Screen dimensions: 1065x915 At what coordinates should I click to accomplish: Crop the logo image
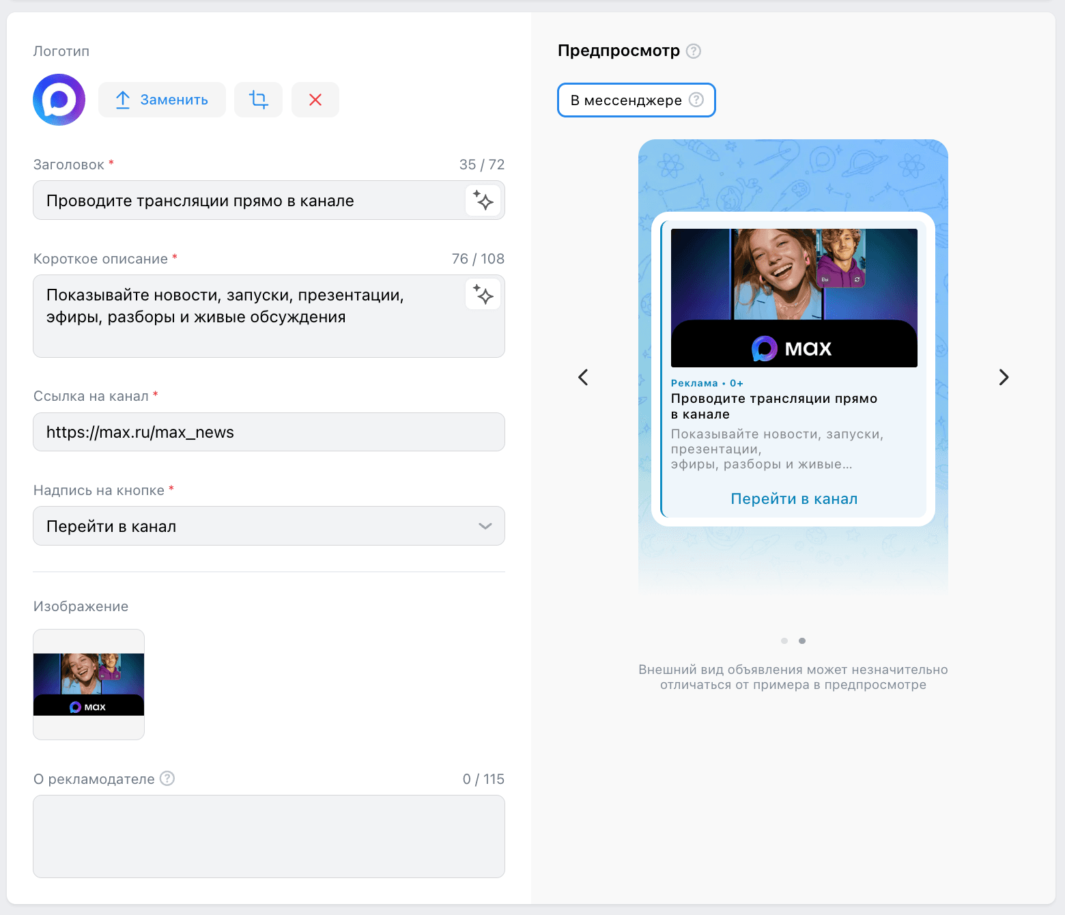pos(258,100)
